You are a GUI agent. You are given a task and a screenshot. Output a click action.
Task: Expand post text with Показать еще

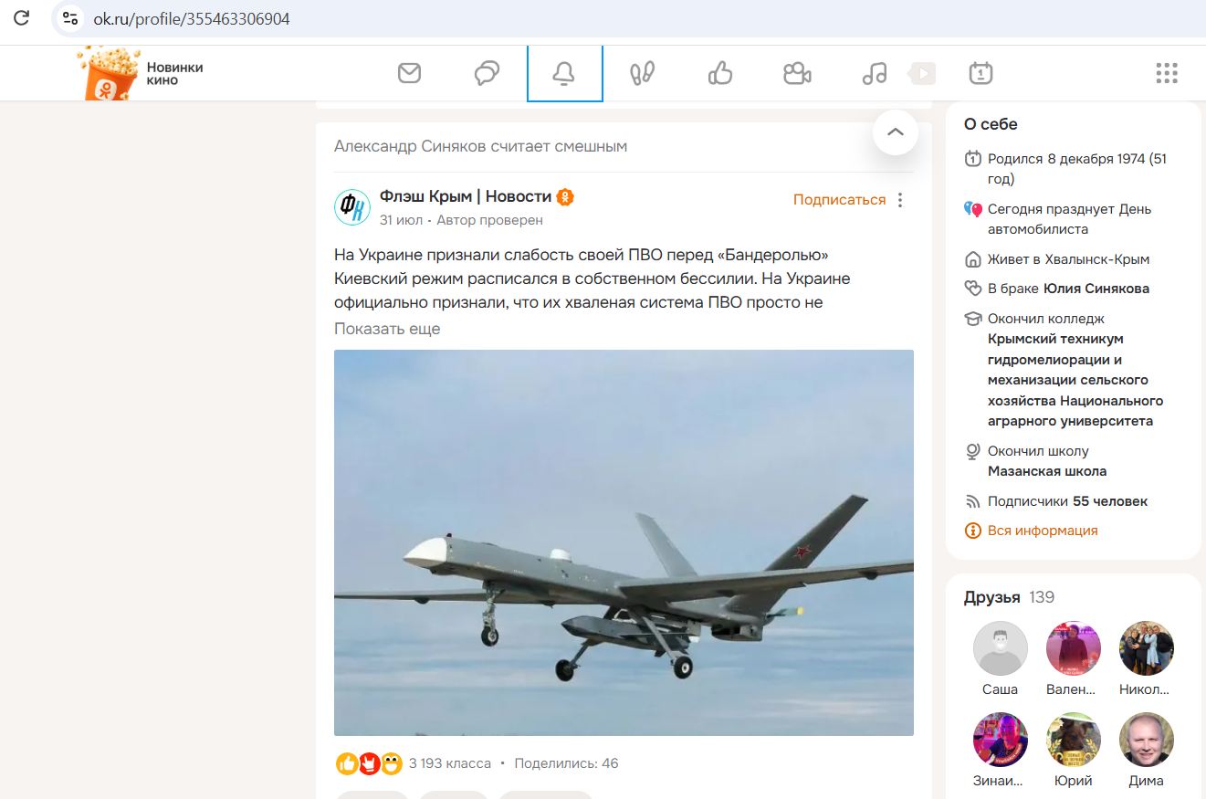pos(387,329)
